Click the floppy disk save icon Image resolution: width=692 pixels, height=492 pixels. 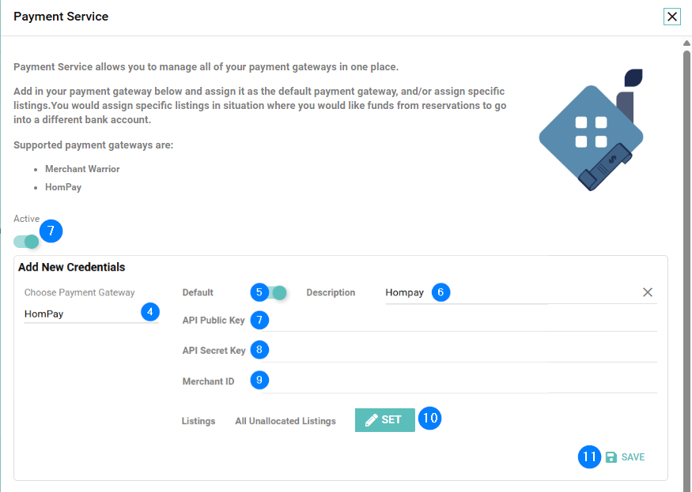[x=611, y=457]
